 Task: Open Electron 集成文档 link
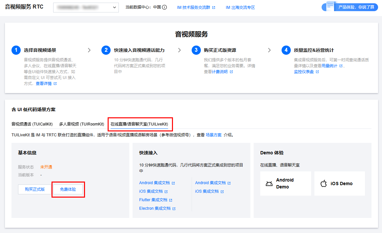pos(155,208)
